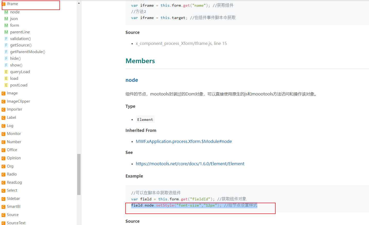
Task: Open parentLine member in sidebar
Action: pyautogui.click(x=20, y=32)
